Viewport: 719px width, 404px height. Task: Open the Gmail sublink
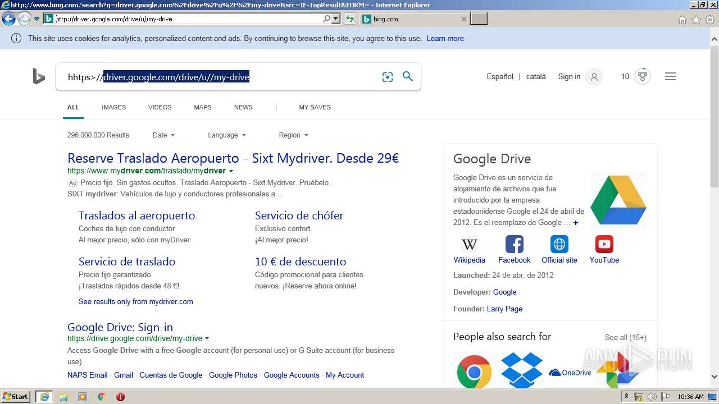click(124, 375)
